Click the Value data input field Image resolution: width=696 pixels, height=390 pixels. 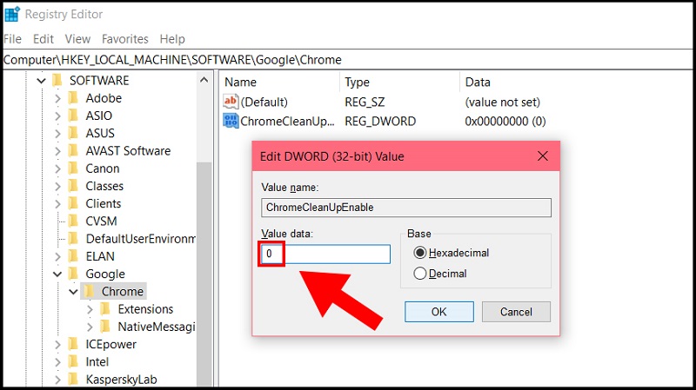coord(325,254)
